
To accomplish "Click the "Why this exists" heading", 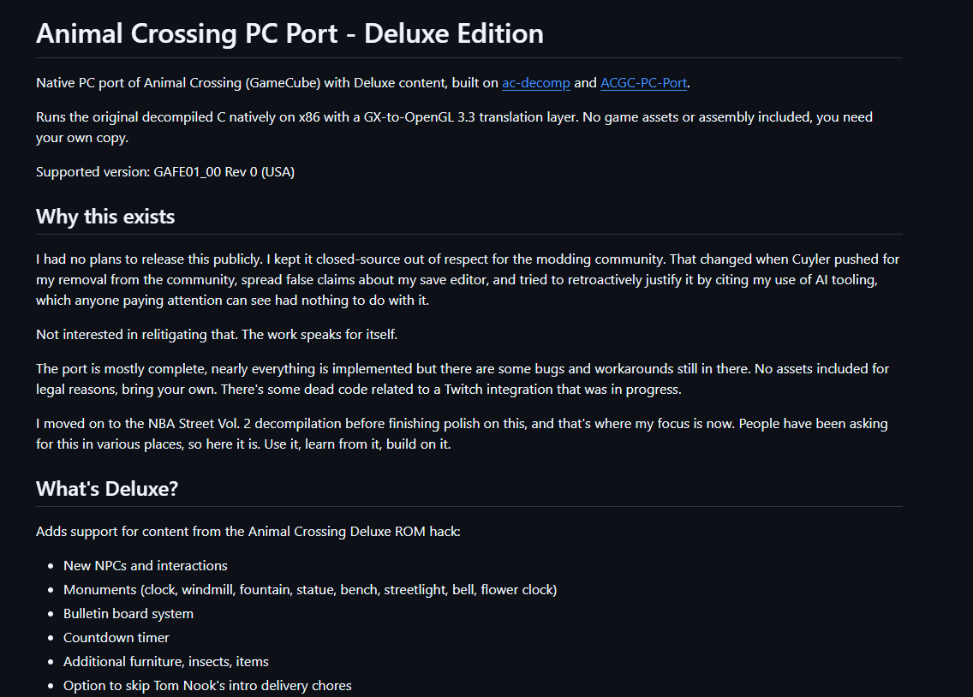I will (x=105, y=217).
